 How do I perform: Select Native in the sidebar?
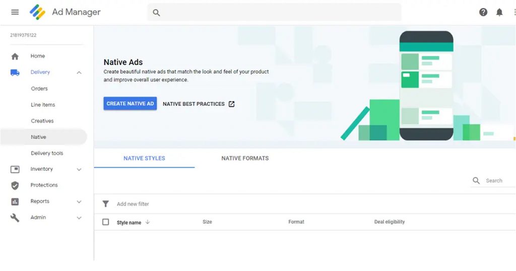43,137
